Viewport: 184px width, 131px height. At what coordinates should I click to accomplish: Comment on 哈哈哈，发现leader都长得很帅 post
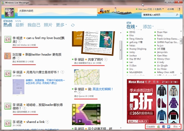point(24,108)
